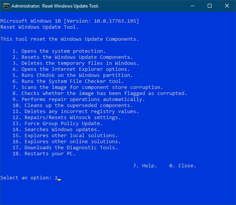
Task: Click the command prompt icon in title bar
Action: tap(6, 6)
